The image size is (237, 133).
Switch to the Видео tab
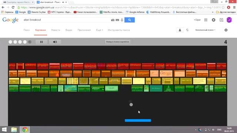[x=69, y=30]
